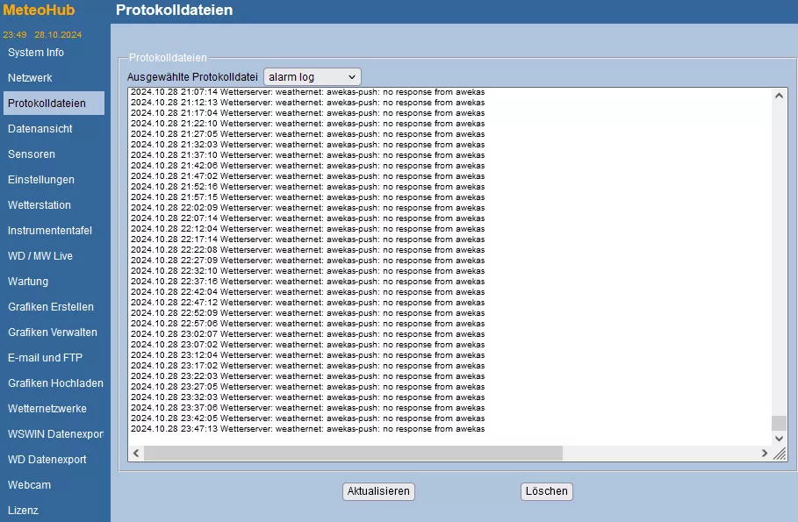Go to Wartung
This screenshot has height=522, width=798.
pyautogui.click(x=28, y=282)
